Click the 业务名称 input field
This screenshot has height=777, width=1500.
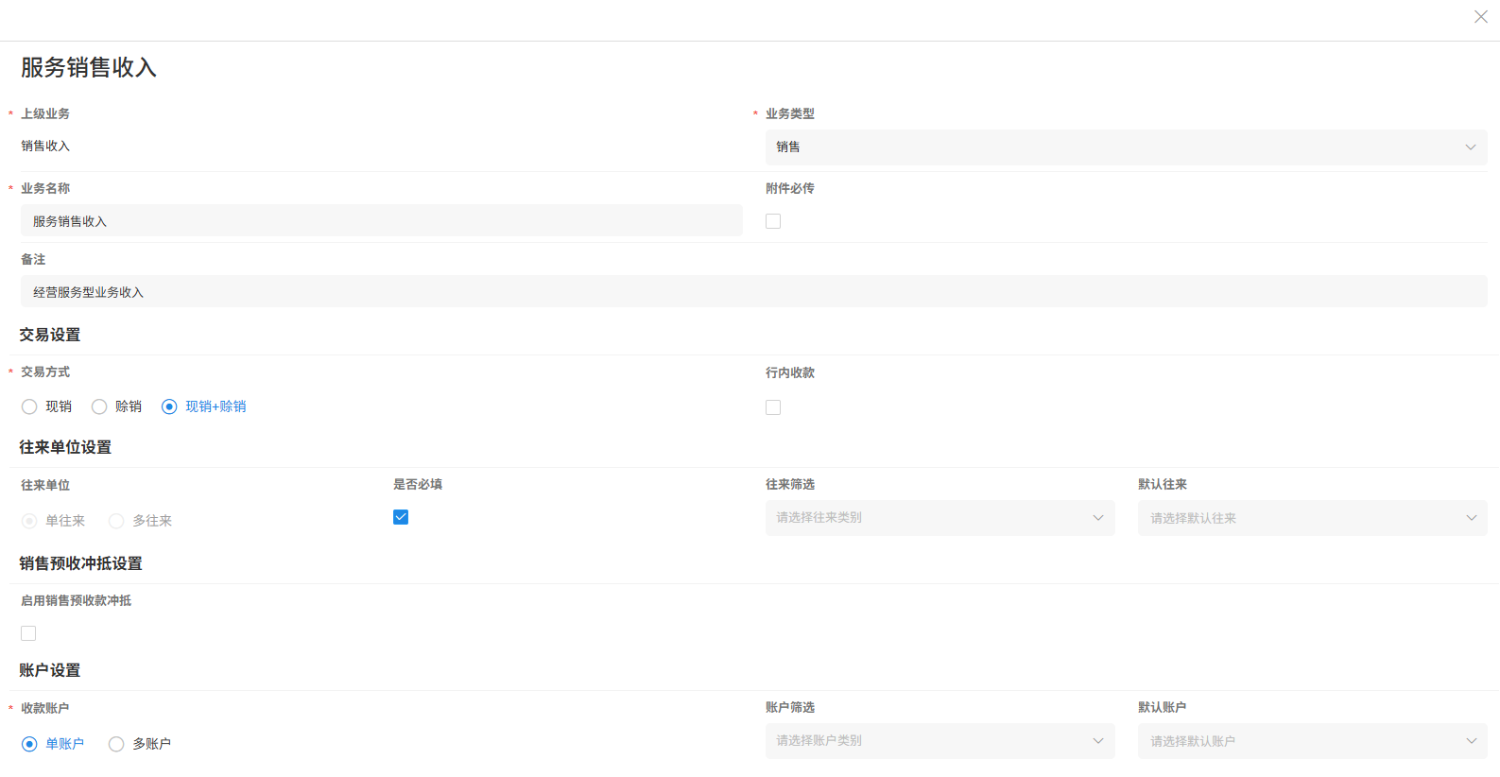pyautogui.click(x=381, y=221)
